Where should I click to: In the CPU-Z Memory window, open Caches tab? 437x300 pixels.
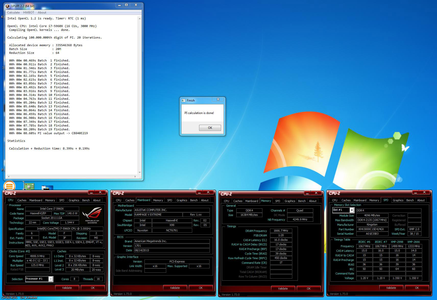point(238,201)
